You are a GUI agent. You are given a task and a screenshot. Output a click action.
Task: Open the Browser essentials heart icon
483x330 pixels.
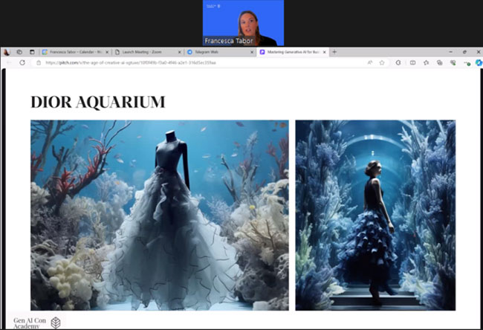click(x=453, y=62)
